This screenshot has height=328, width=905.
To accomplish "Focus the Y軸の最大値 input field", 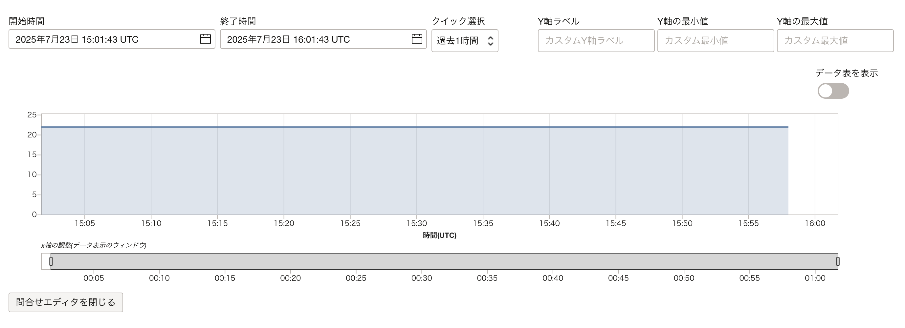I will point(835,41).
